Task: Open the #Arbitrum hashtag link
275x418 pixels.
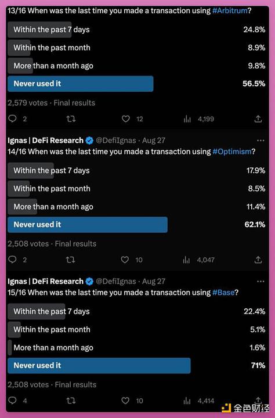Action: click(x=230, y=11)
